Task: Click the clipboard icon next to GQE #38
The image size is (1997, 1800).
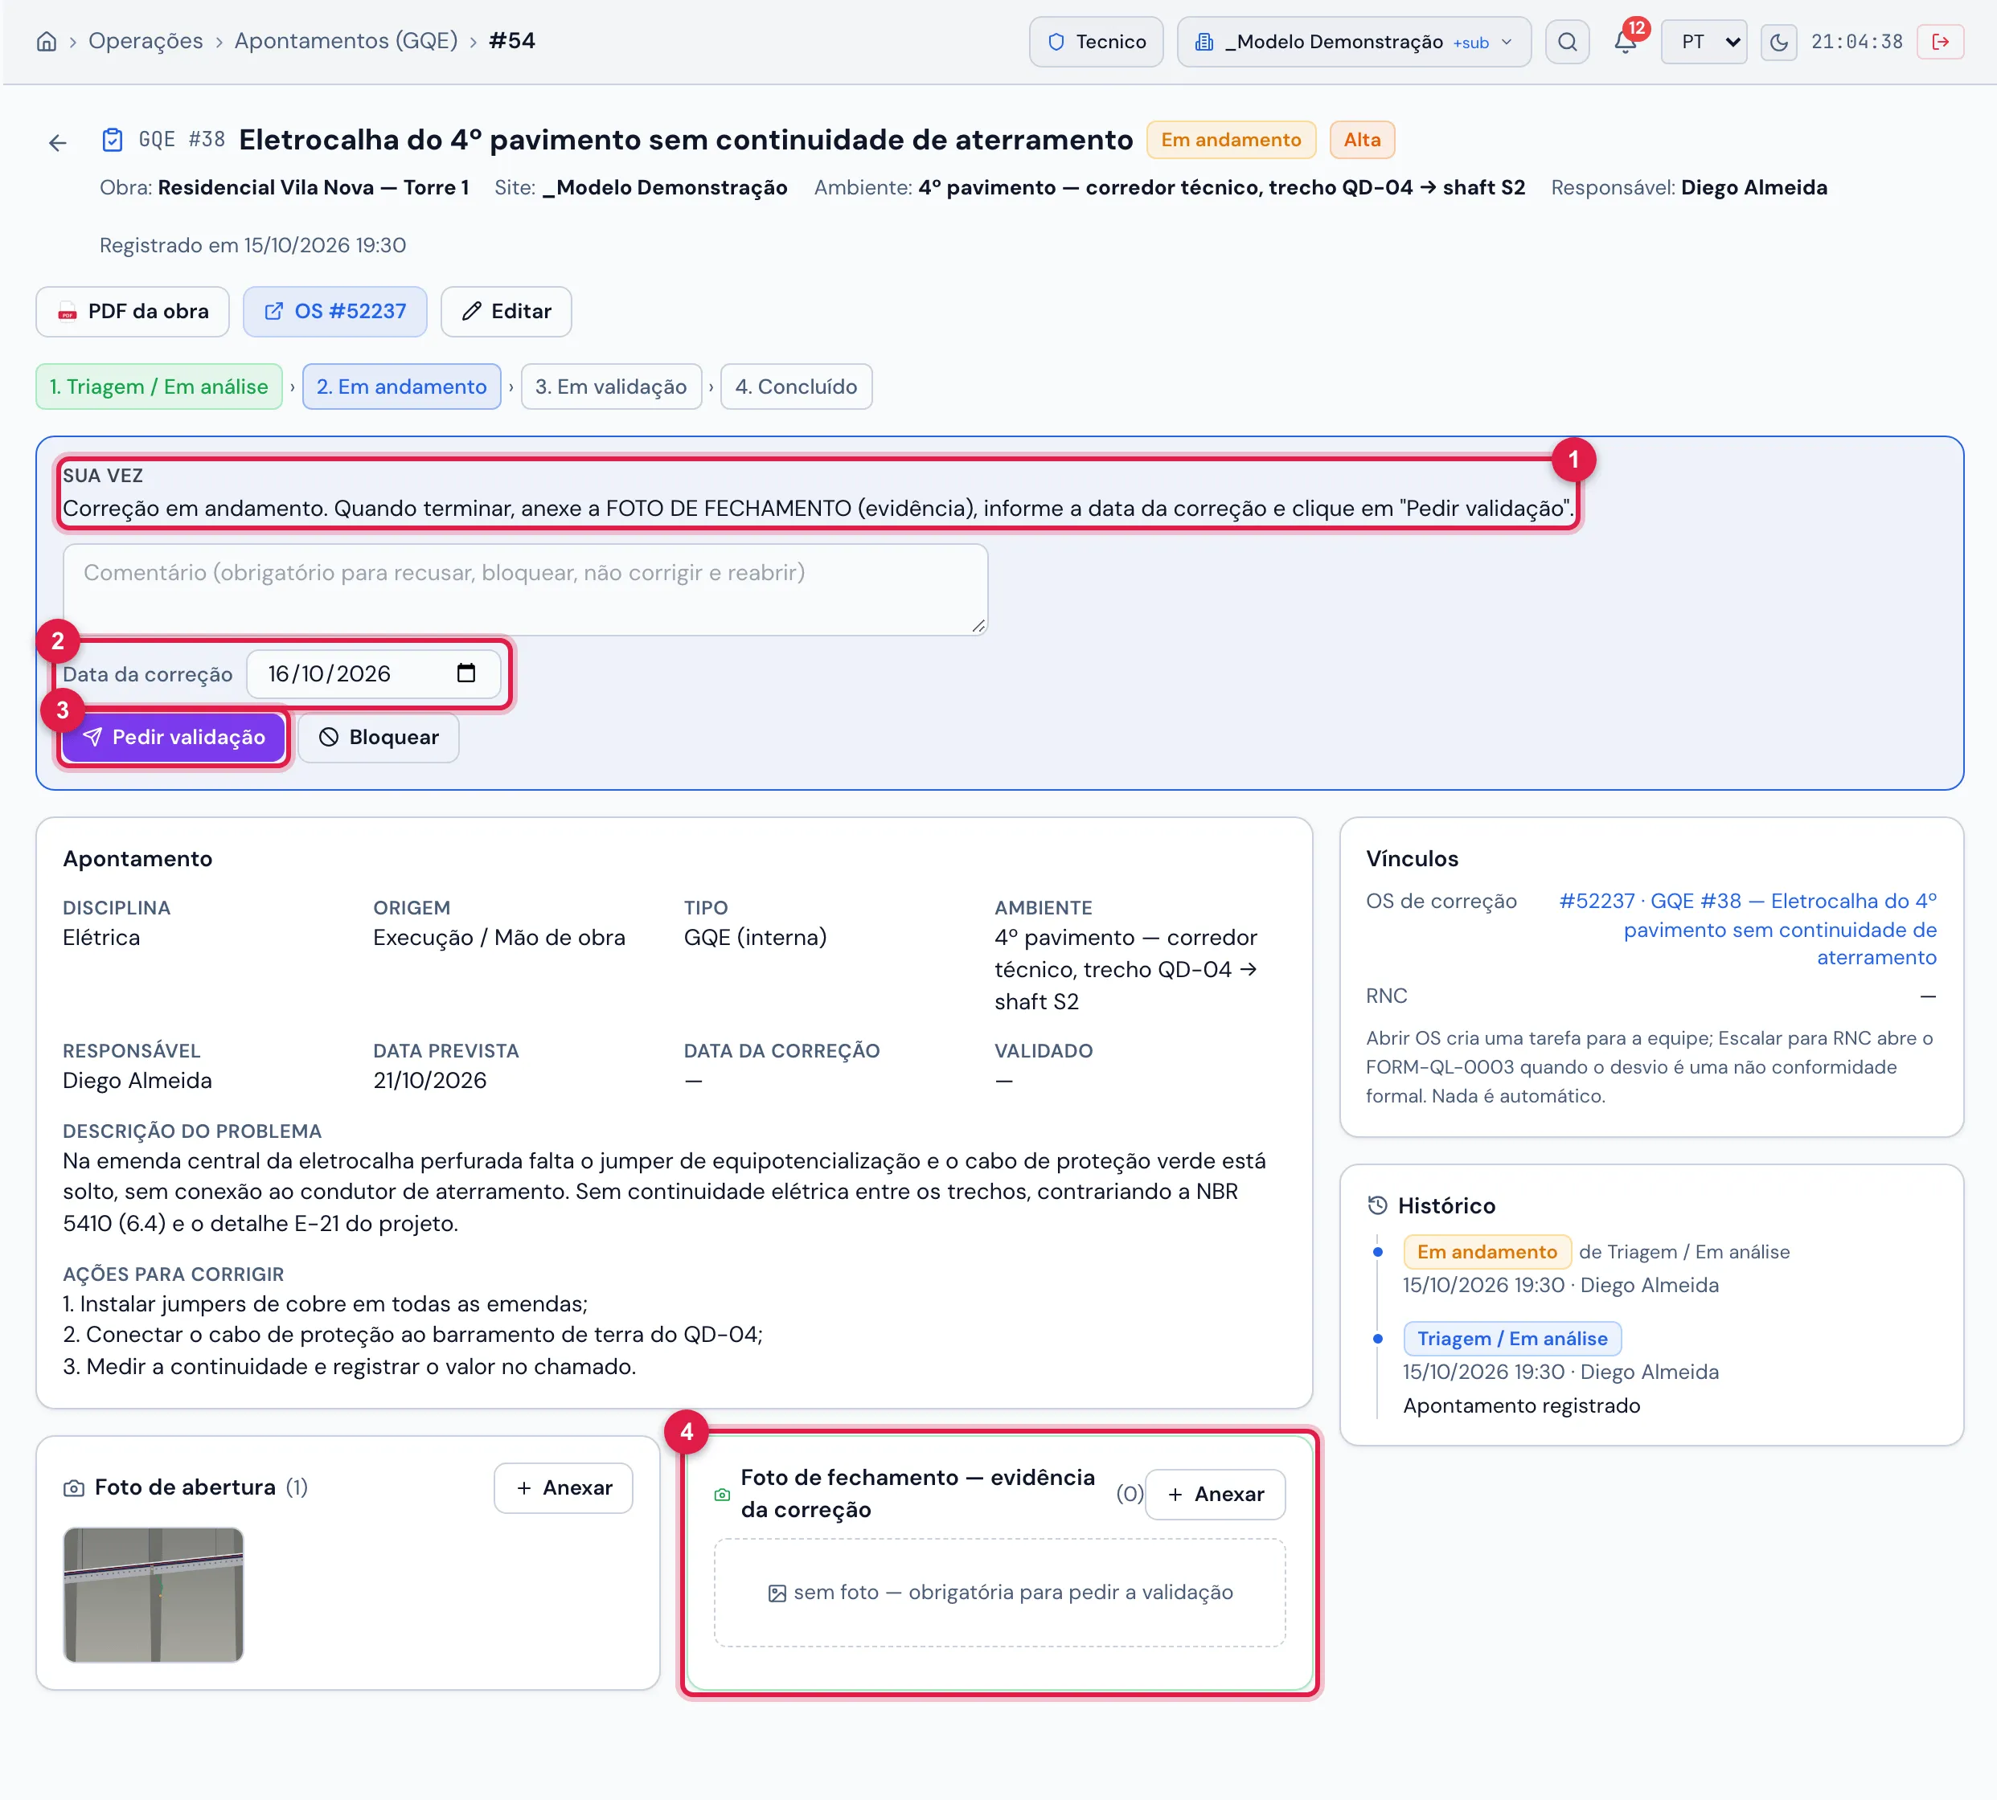Action: tap(113, 140)
